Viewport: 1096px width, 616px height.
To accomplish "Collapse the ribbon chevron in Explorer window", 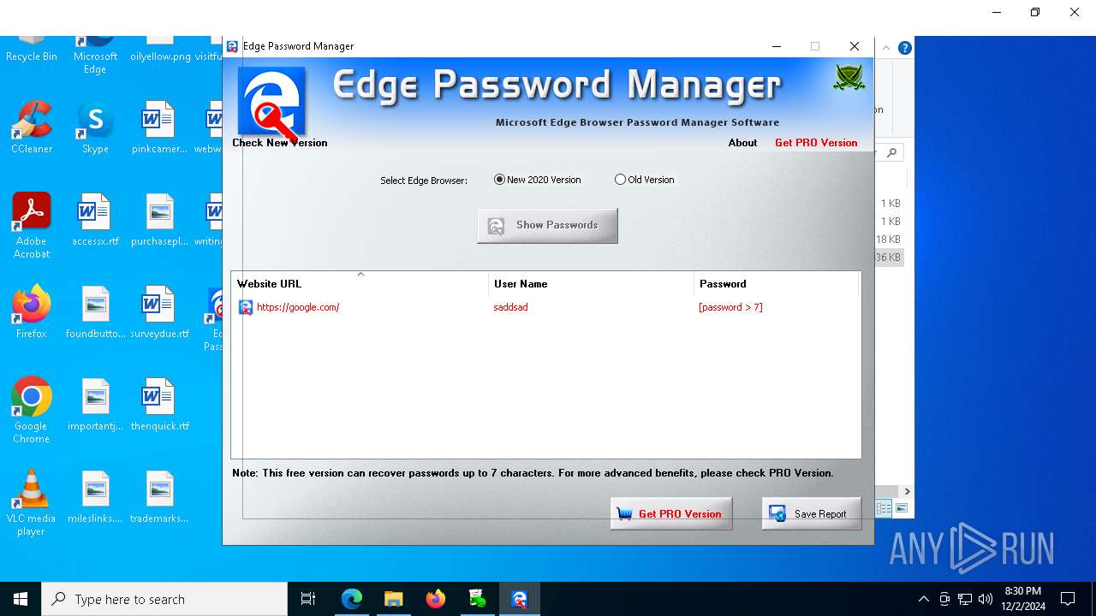I will [x=886, y=48].
